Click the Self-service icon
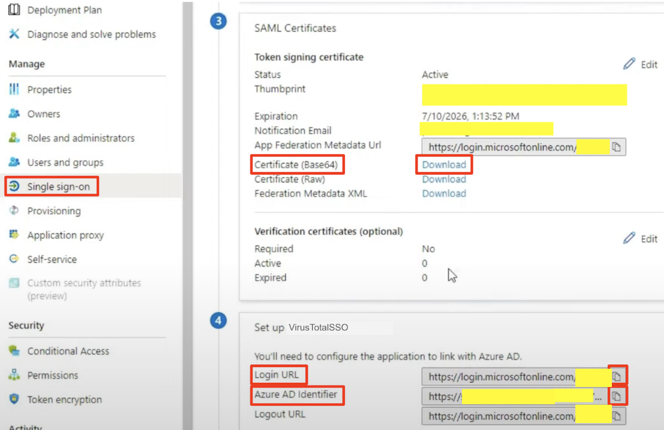 pyautogui.click(x=15, y=259)
